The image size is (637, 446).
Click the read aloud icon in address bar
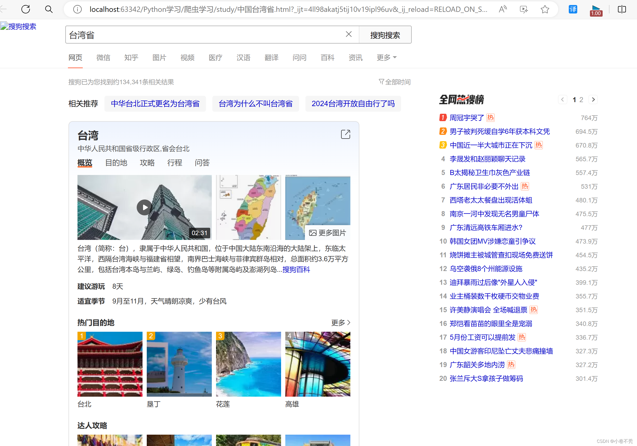(502, 10)
